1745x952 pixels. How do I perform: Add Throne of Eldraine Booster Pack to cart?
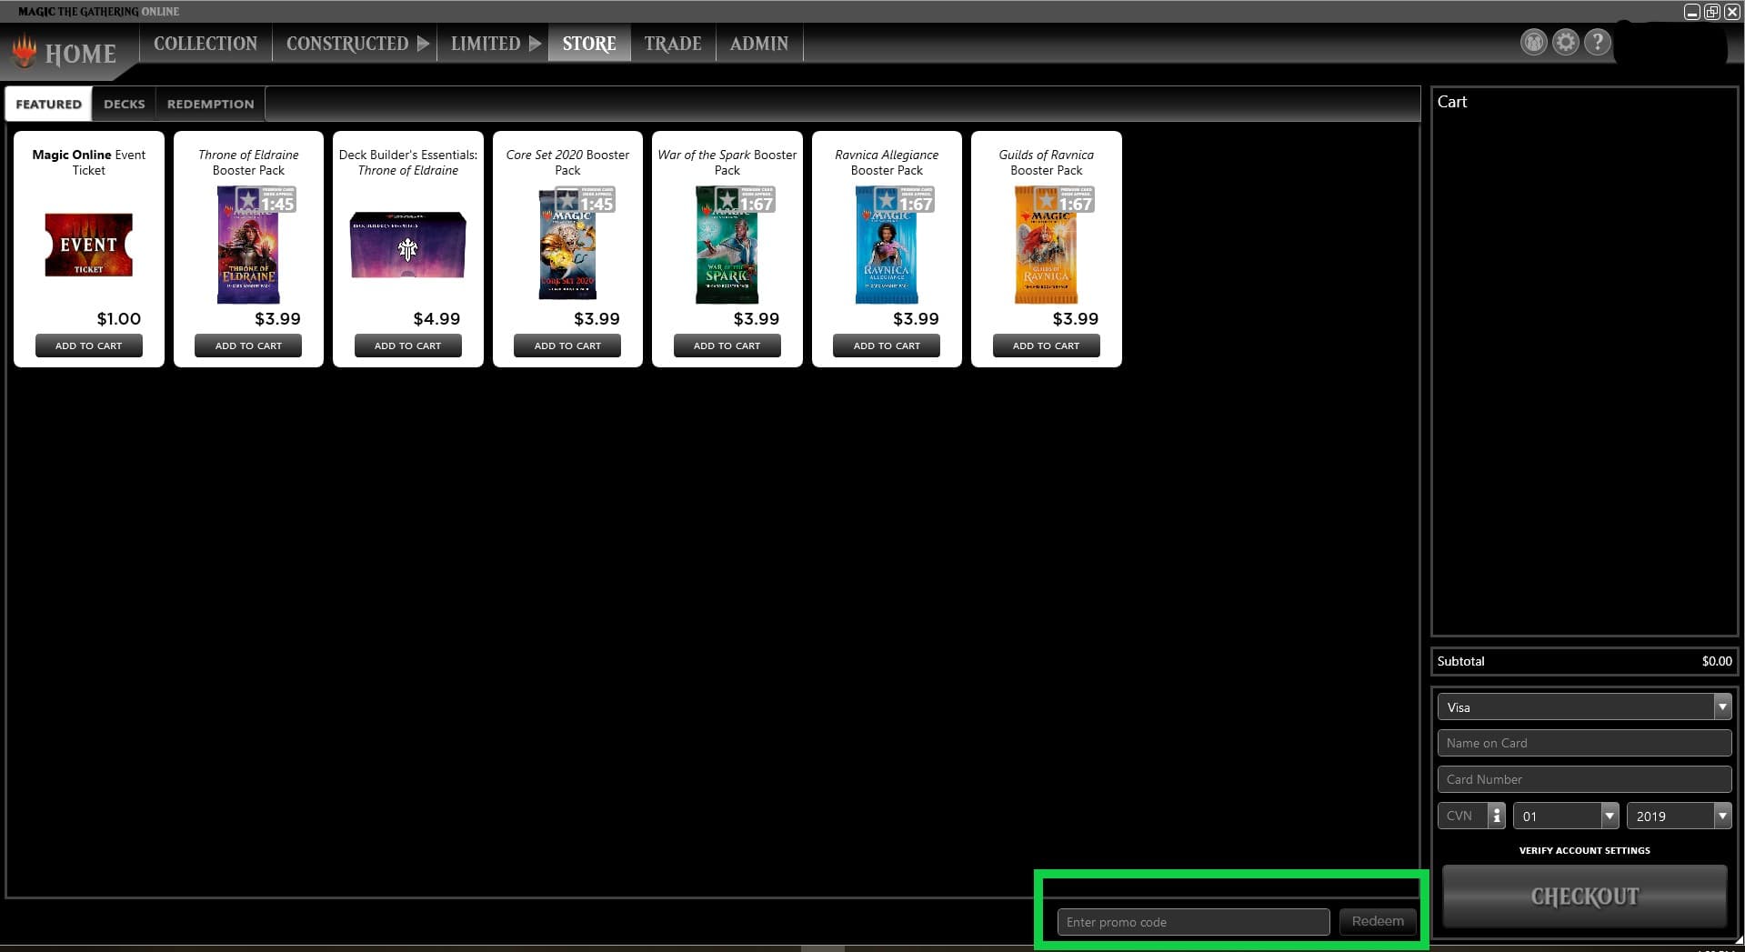tap(248, 346)
